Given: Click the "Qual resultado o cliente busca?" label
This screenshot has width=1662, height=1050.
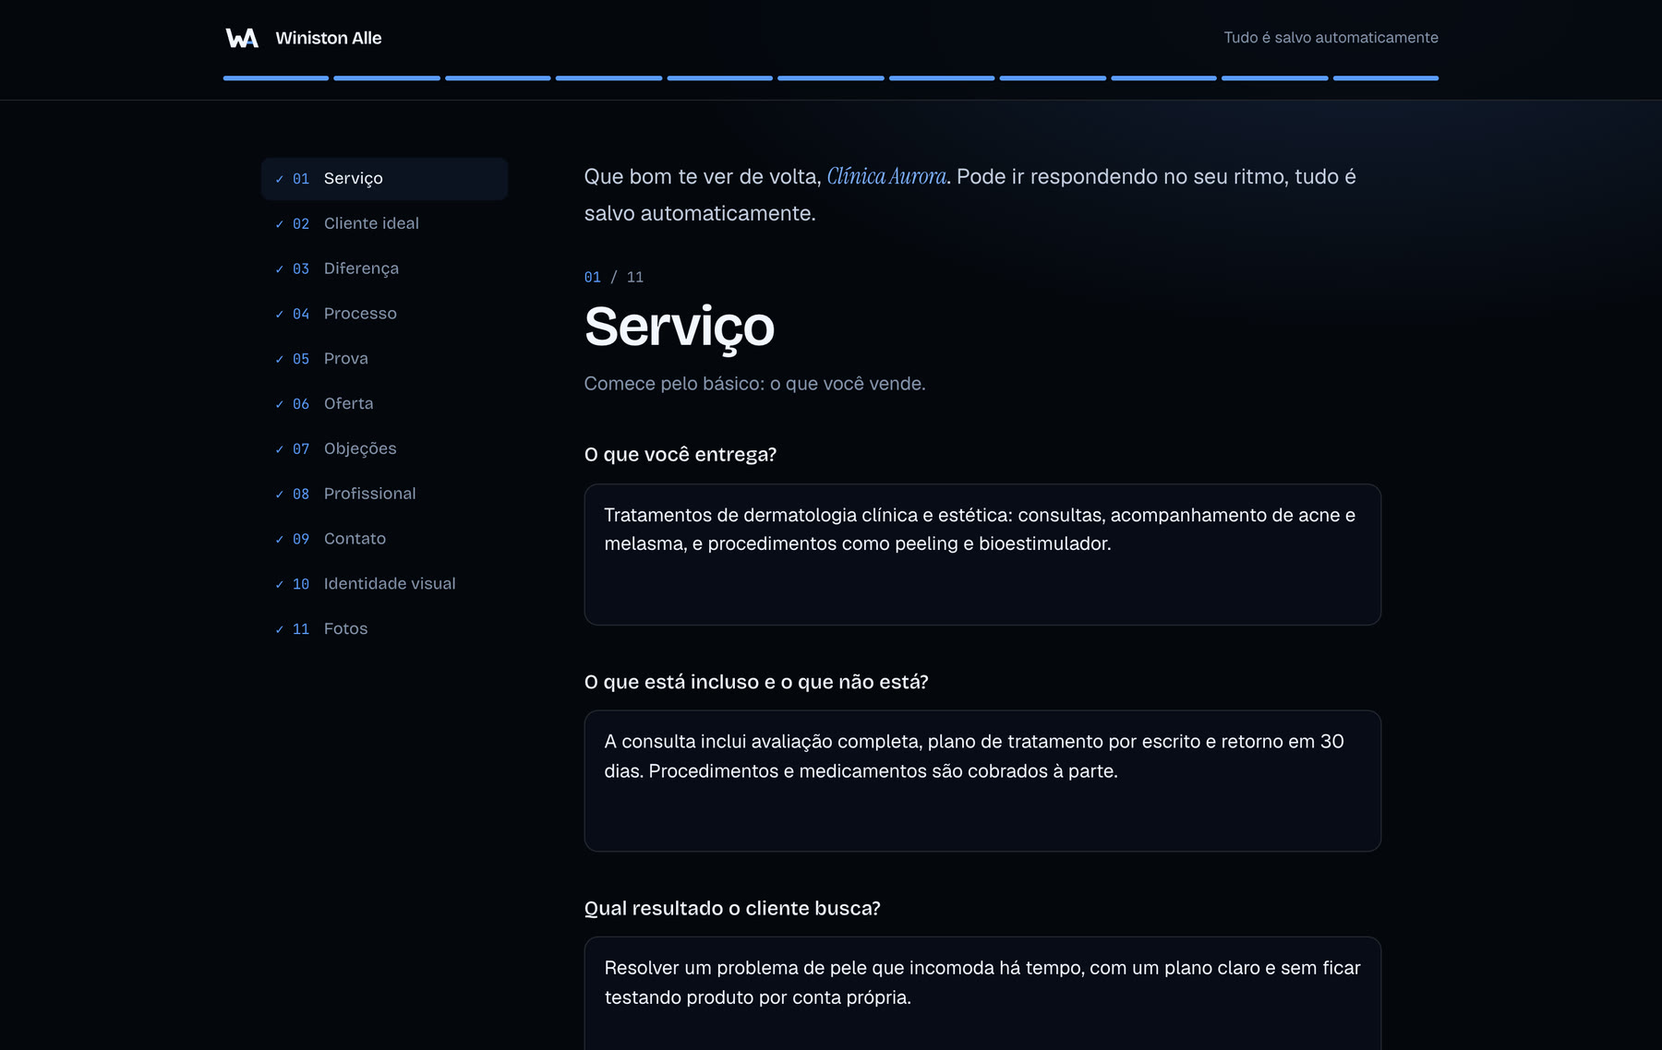Looking at the screenshot, I should click(732, 909).
